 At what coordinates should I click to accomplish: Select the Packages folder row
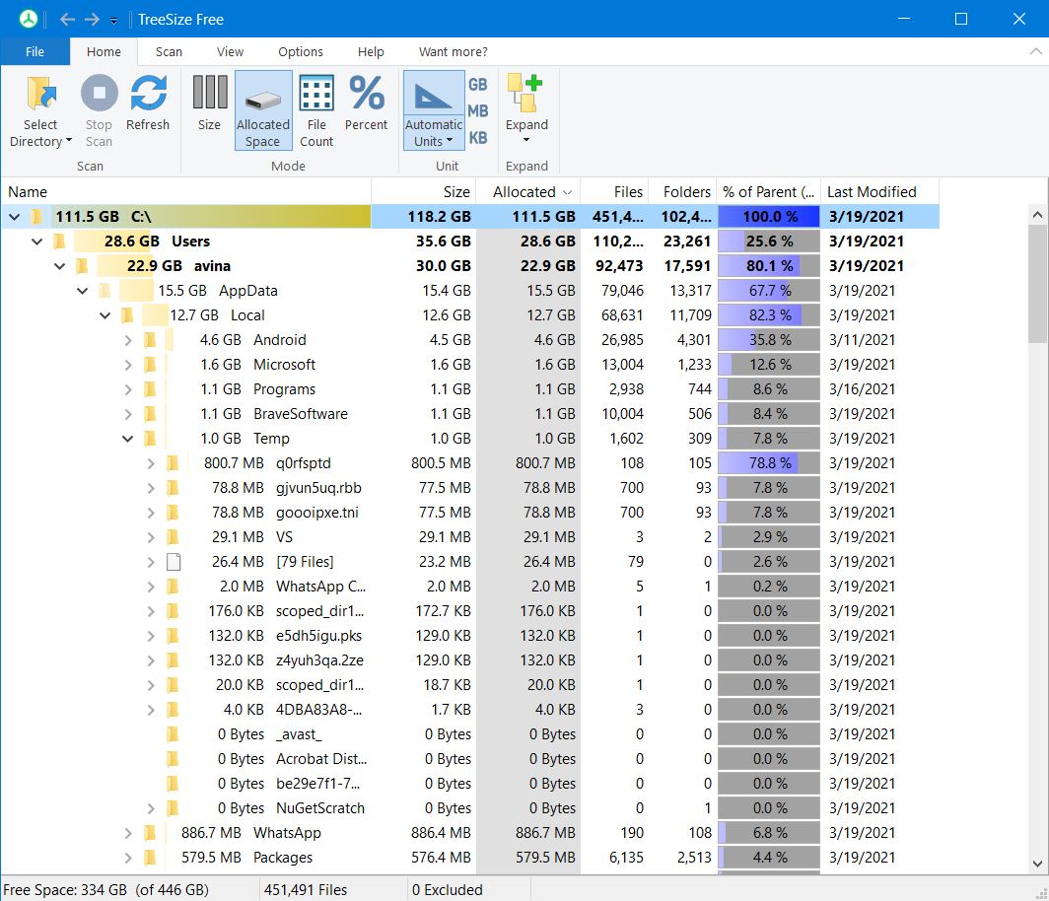click(x=470, y=858)
